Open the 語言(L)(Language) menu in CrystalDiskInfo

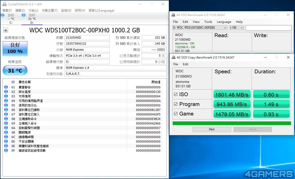[102, 11]
